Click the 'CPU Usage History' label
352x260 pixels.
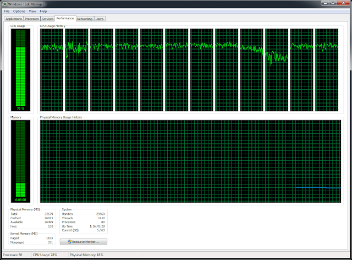pyautogui.click(x=53, y=26)
